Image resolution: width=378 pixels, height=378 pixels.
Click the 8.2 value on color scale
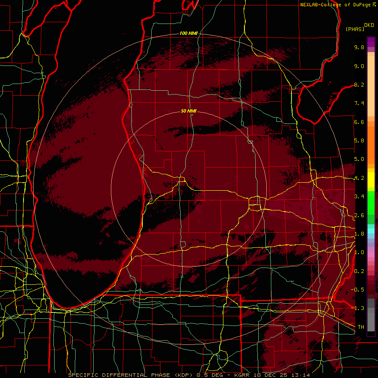359,84
